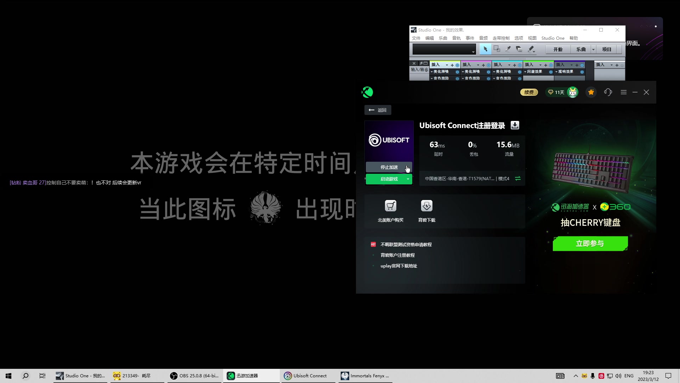Open the black macro box dropdown in Studio One

(473, 52)
